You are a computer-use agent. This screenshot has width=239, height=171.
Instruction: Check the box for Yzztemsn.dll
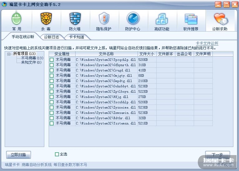(x=52, y=123)
